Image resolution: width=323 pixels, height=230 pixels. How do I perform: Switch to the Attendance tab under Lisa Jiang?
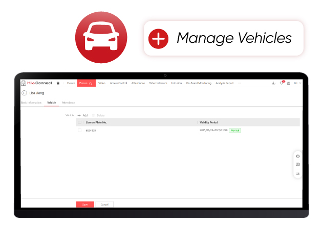coord(69,103)
